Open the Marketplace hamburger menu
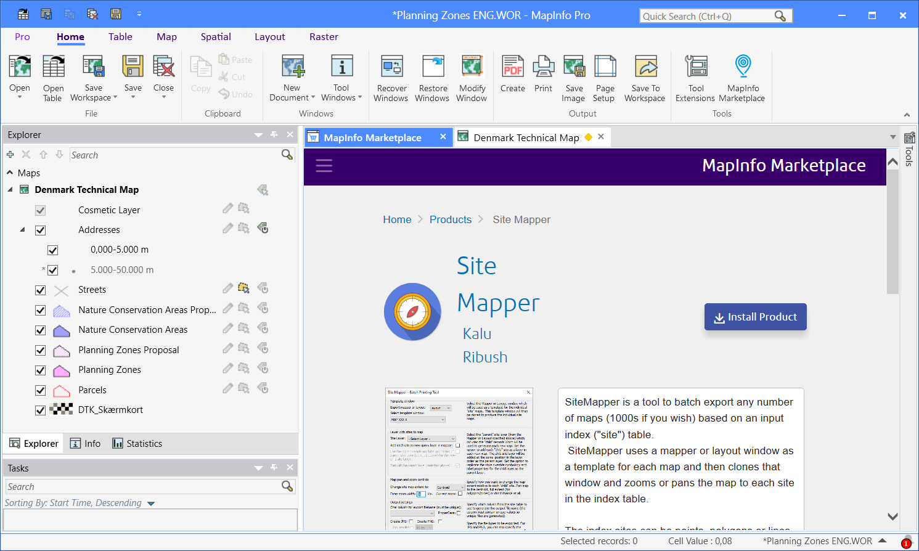This screenshot has width=919, height=551. (324, 165)
